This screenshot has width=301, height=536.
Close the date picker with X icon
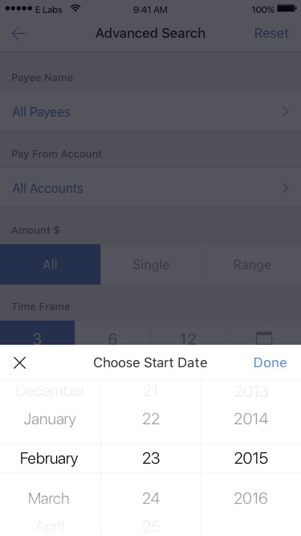19,362
